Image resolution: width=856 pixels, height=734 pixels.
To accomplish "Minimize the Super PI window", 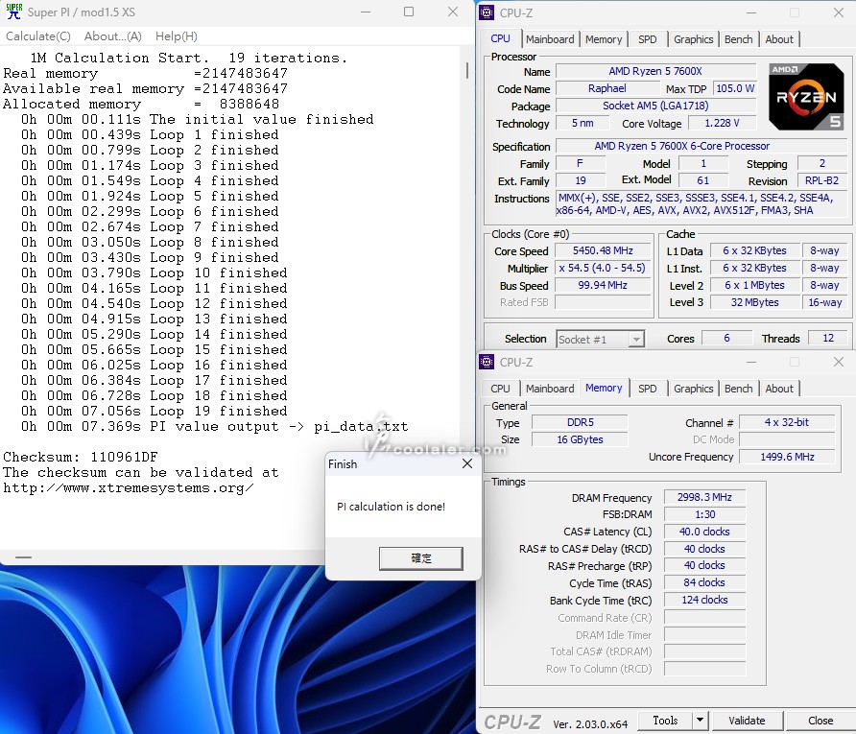I will [366, 12].
